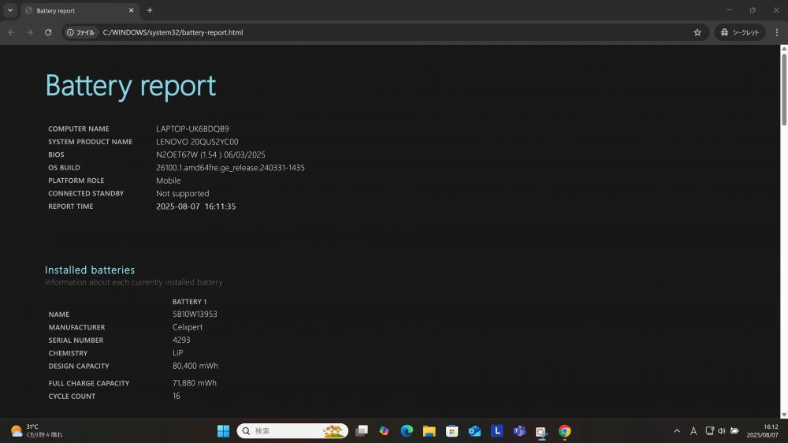Click the browser forward arrow
The image size is (788, 443).
pyautogui.click(x=30, y=32)
